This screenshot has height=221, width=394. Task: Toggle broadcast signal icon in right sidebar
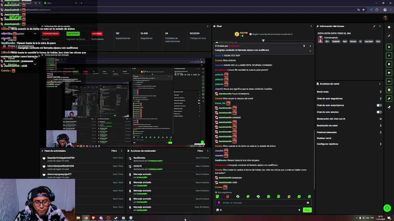[389, 81]
